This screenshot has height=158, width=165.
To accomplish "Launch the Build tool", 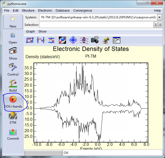I will 13,86.
